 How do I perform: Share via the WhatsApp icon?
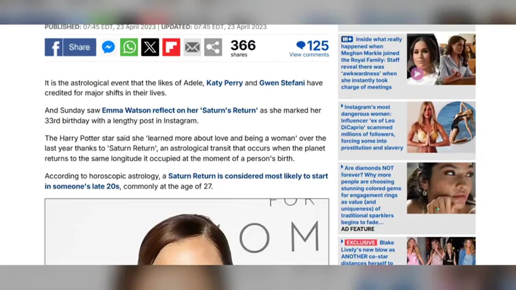pyautogui.click(x=129, y=47)
